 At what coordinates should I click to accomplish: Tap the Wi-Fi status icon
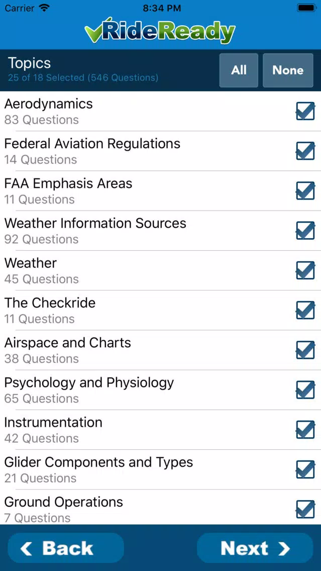click(x=44, y=8)
